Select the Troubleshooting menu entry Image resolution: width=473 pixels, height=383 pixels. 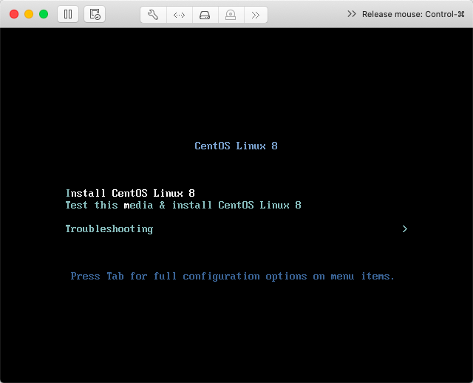click(109, 229)
